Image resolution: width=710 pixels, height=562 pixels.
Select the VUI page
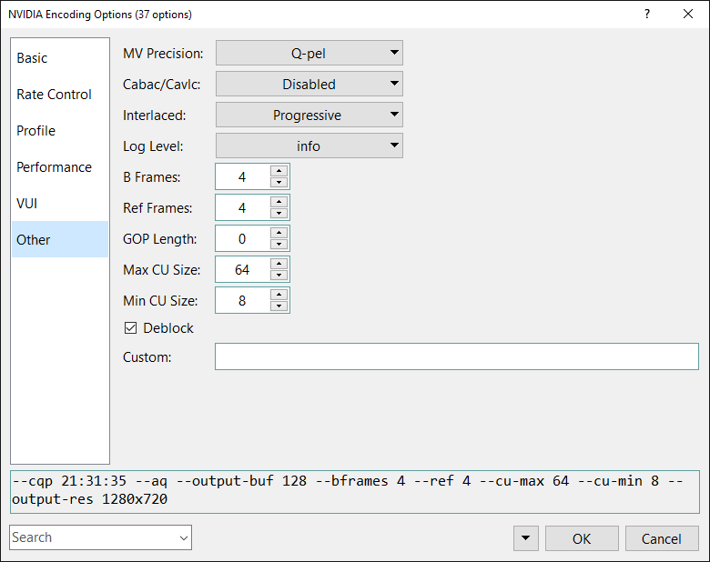point(60,203)
